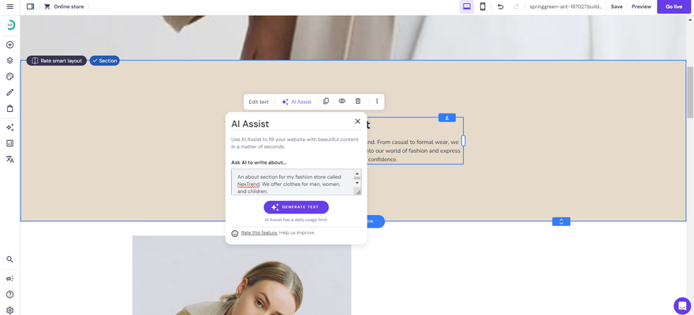Switch to mobile preview mode
694x315 pixels.
[483, 6]
